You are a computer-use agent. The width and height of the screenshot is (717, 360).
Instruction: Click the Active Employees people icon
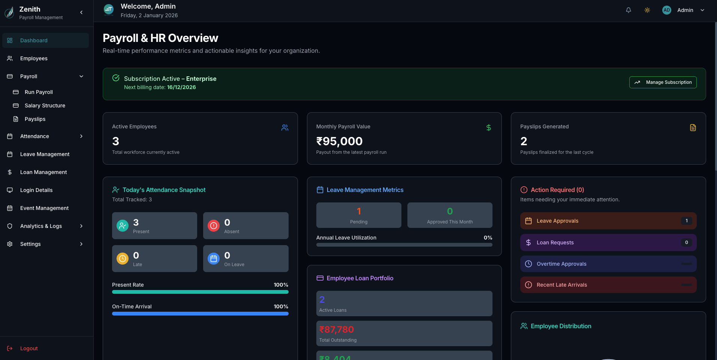click(x=285, y=128)
